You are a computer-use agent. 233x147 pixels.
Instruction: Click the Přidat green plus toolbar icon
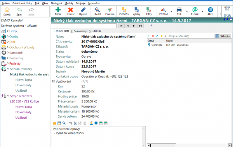click(58, 10)
